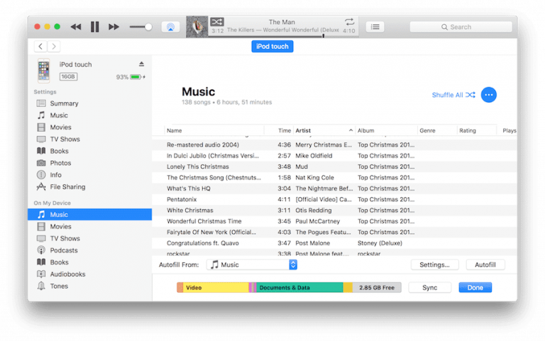Pause the currently playing song
545x341 pixels.
click(x=94, y=27)
